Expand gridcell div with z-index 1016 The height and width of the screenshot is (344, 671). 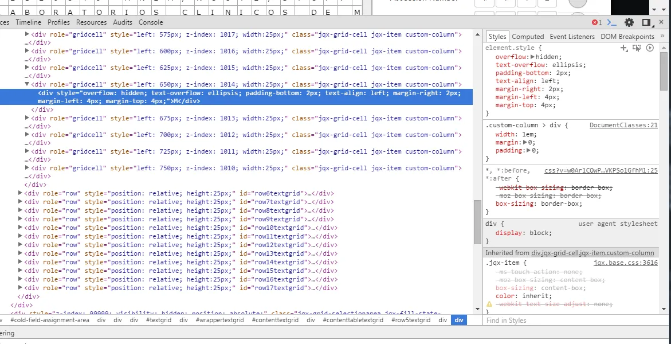27,50
